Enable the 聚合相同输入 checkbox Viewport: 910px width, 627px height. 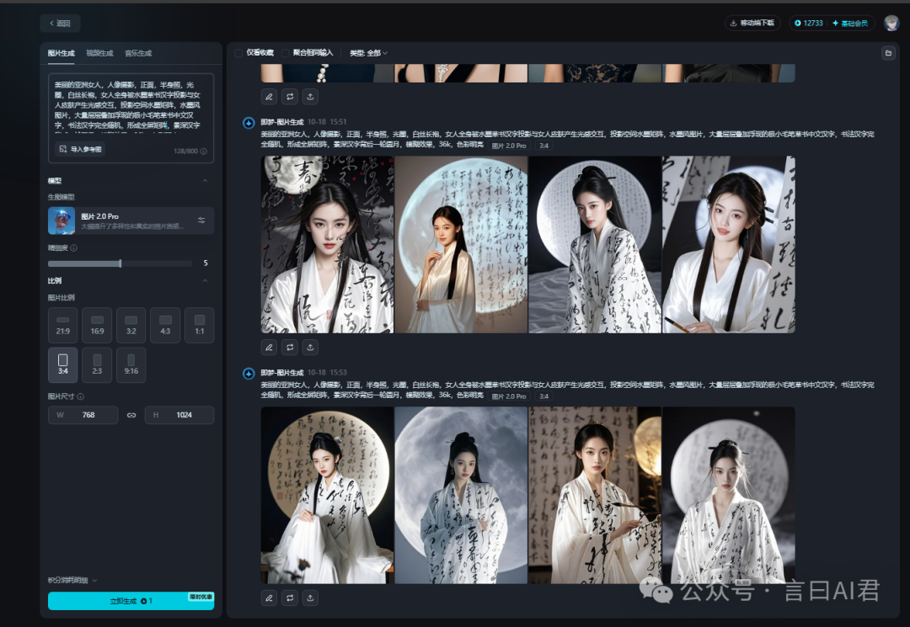click(x=285, y=53)
